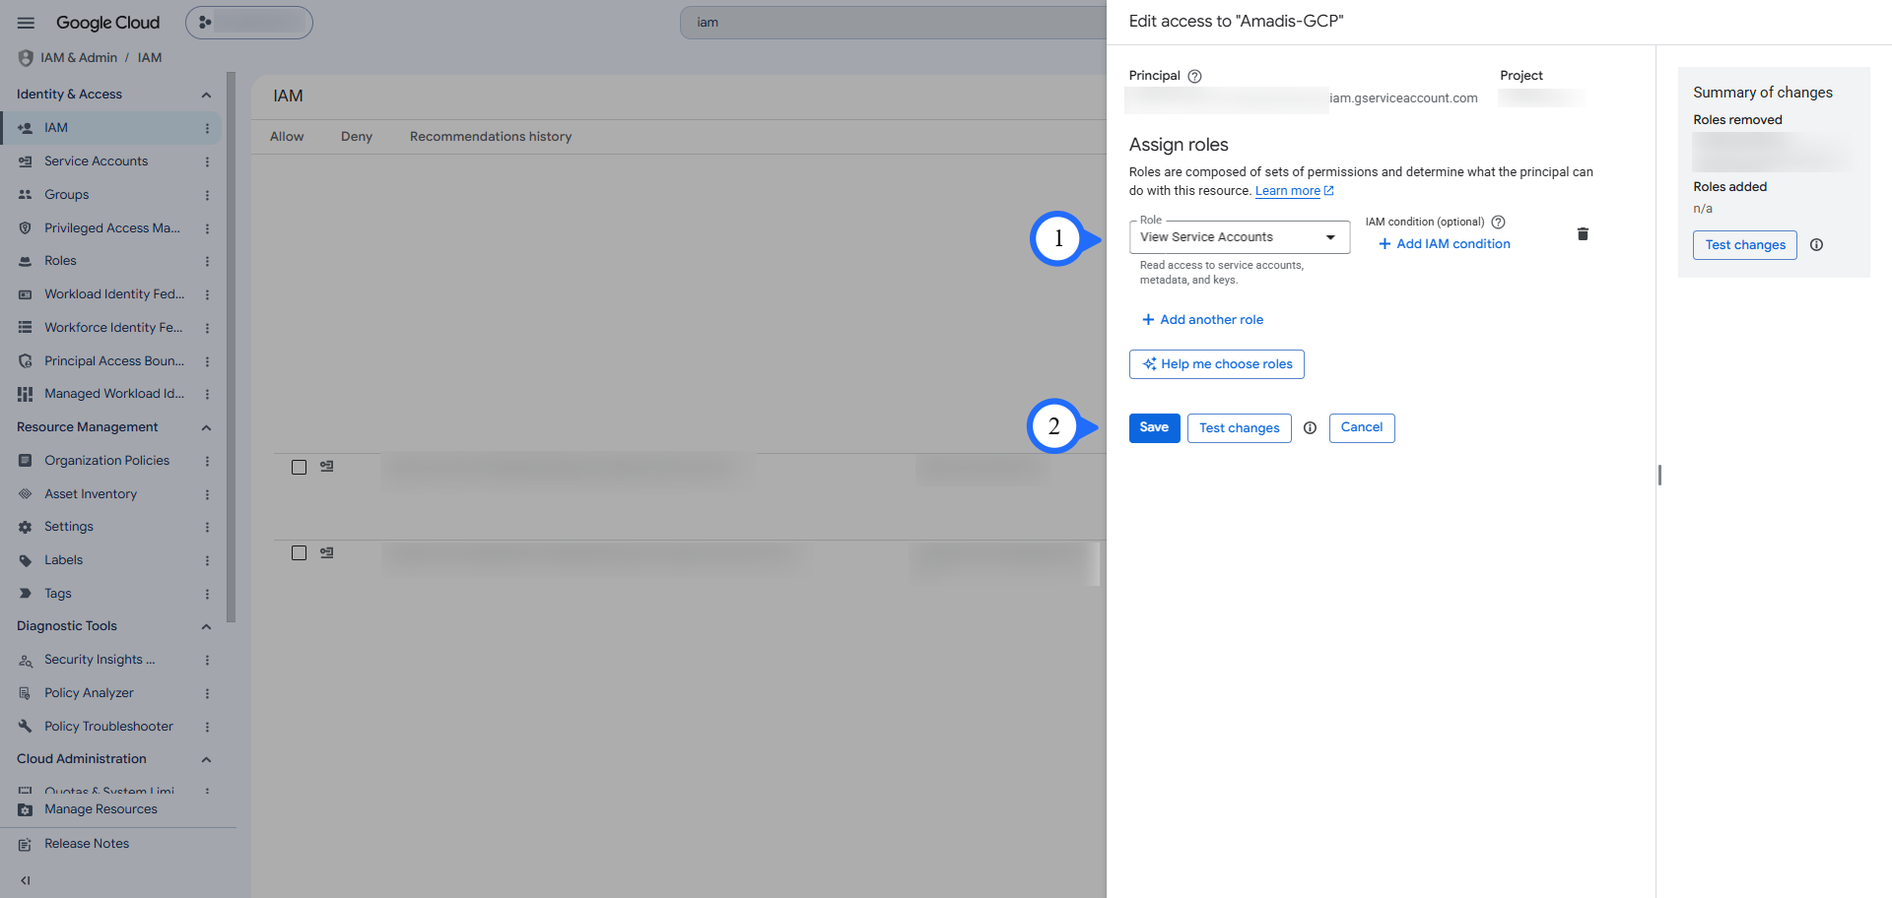Click Help me choose roles
Image resolution: width=1892 pixels, height=898 pixels.
point(1217,364)
